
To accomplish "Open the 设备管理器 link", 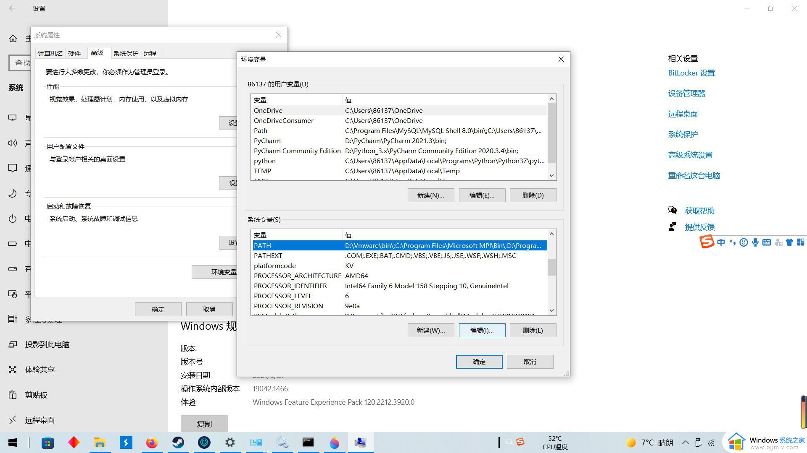I will click(x=687, y=94).
